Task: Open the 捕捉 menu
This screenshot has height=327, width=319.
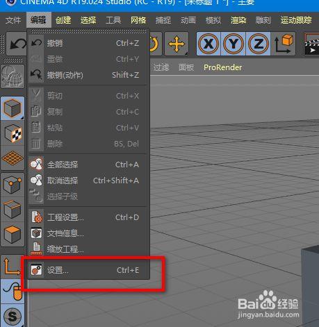Action: 163,20
